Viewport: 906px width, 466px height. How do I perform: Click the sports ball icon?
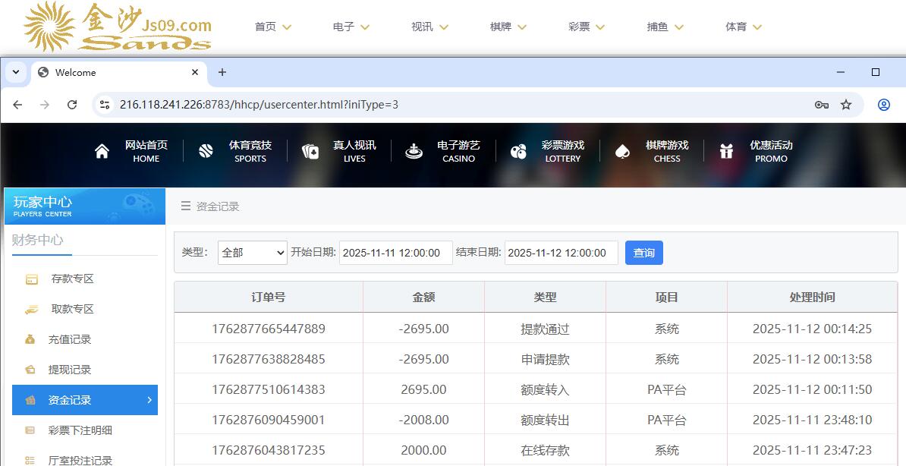tap(206, 151)
